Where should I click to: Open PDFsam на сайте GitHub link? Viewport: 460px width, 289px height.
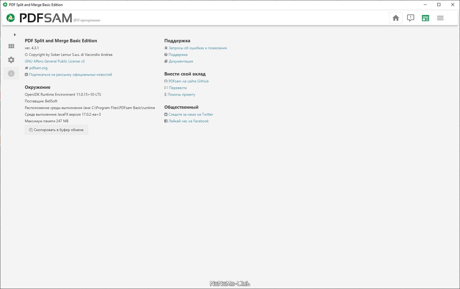tap(189, 81)
